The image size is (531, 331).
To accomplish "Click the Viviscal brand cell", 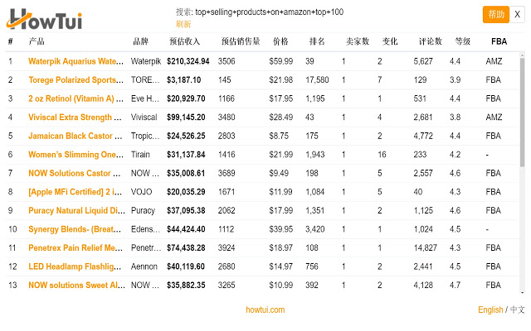I will point(144,118).
